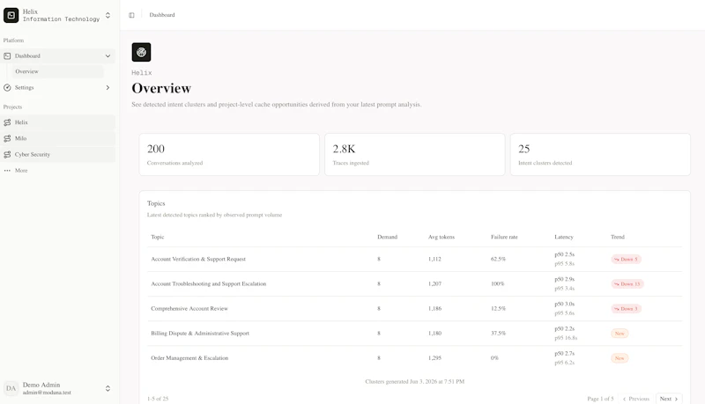Screen dimensions: 705x404
Task: Click the More ellipsis icon
Action: (x=7, y=171)
